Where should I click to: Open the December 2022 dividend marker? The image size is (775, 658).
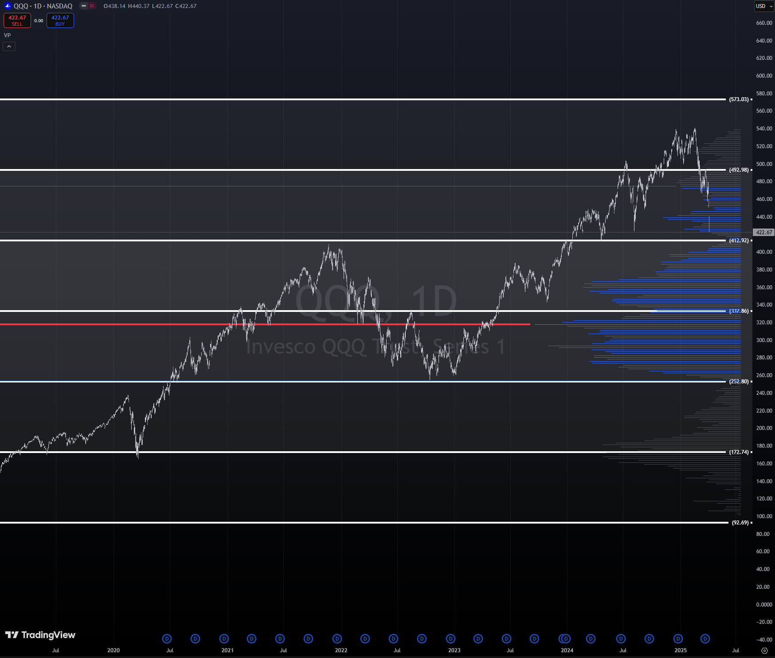(x=450, y=638)
